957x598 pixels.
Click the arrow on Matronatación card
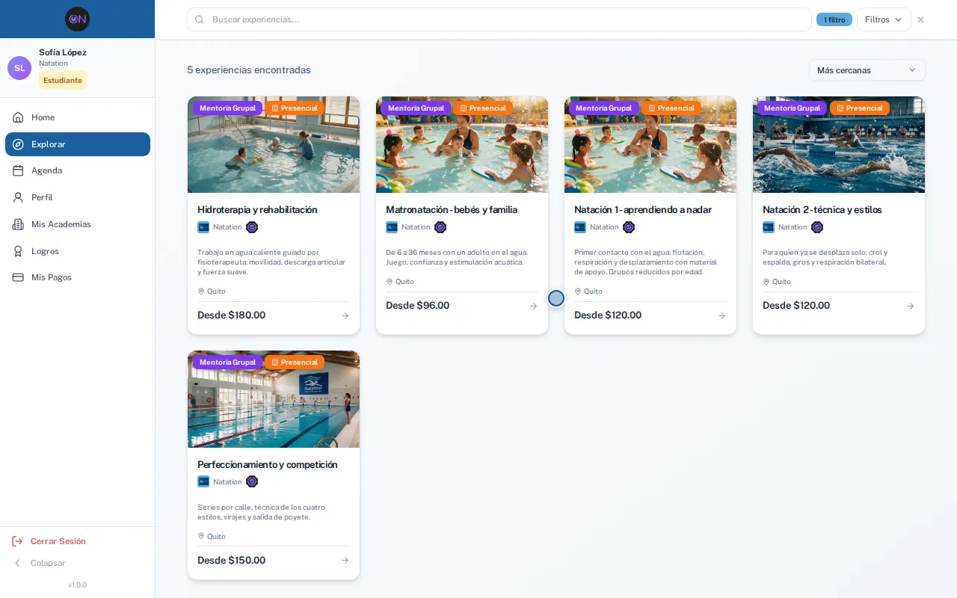tap(533, 306)
